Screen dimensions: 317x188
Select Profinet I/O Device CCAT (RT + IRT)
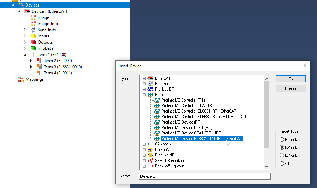coord(192,133)
